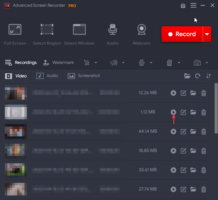The height and width of the screenshot is (200, 218).
Task: Toggle the system speaker sound icon
Action: point(114,63)
